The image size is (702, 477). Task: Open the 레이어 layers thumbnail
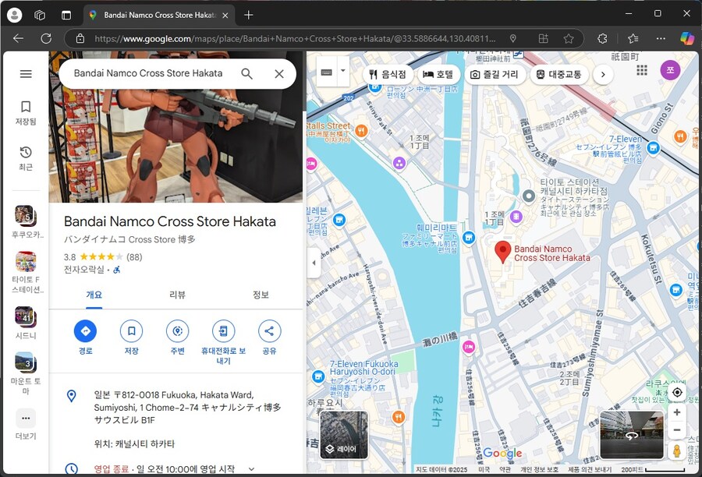[344, 435]
